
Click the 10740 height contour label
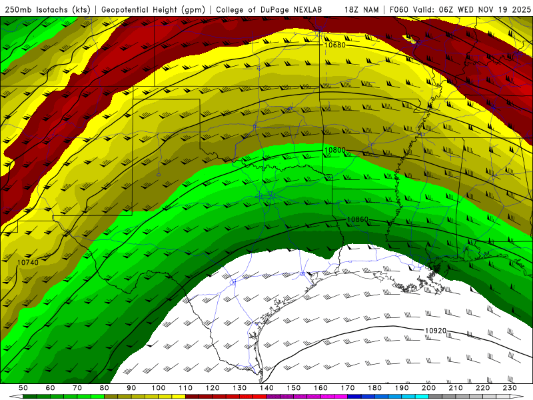28,262
